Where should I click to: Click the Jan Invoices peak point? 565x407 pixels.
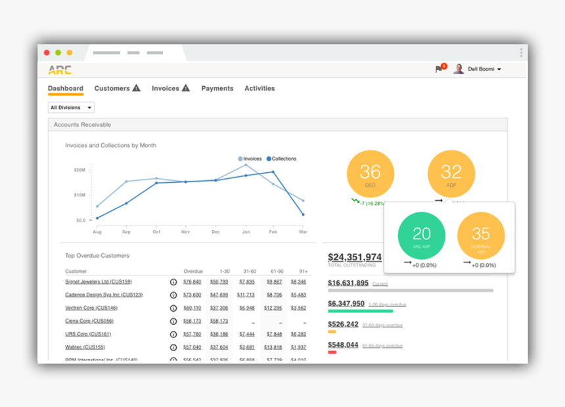[x=246, y=165]
